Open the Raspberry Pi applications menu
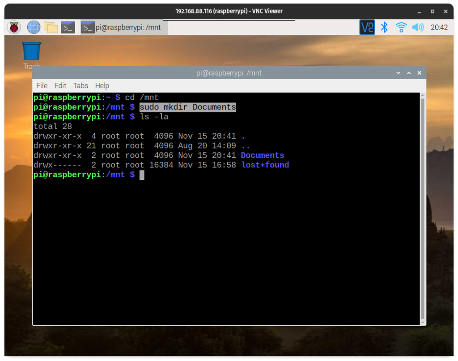This screenshot has width=458, height=361. (x=14, y=27)
